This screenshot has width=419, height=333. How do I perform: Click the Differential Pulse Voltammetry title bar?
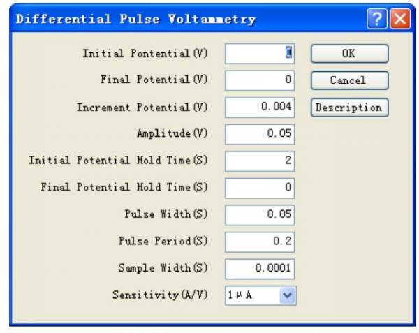[175, 19]
